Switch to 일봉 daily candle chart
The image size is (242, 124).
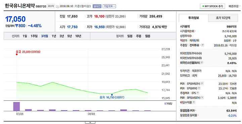130,36
